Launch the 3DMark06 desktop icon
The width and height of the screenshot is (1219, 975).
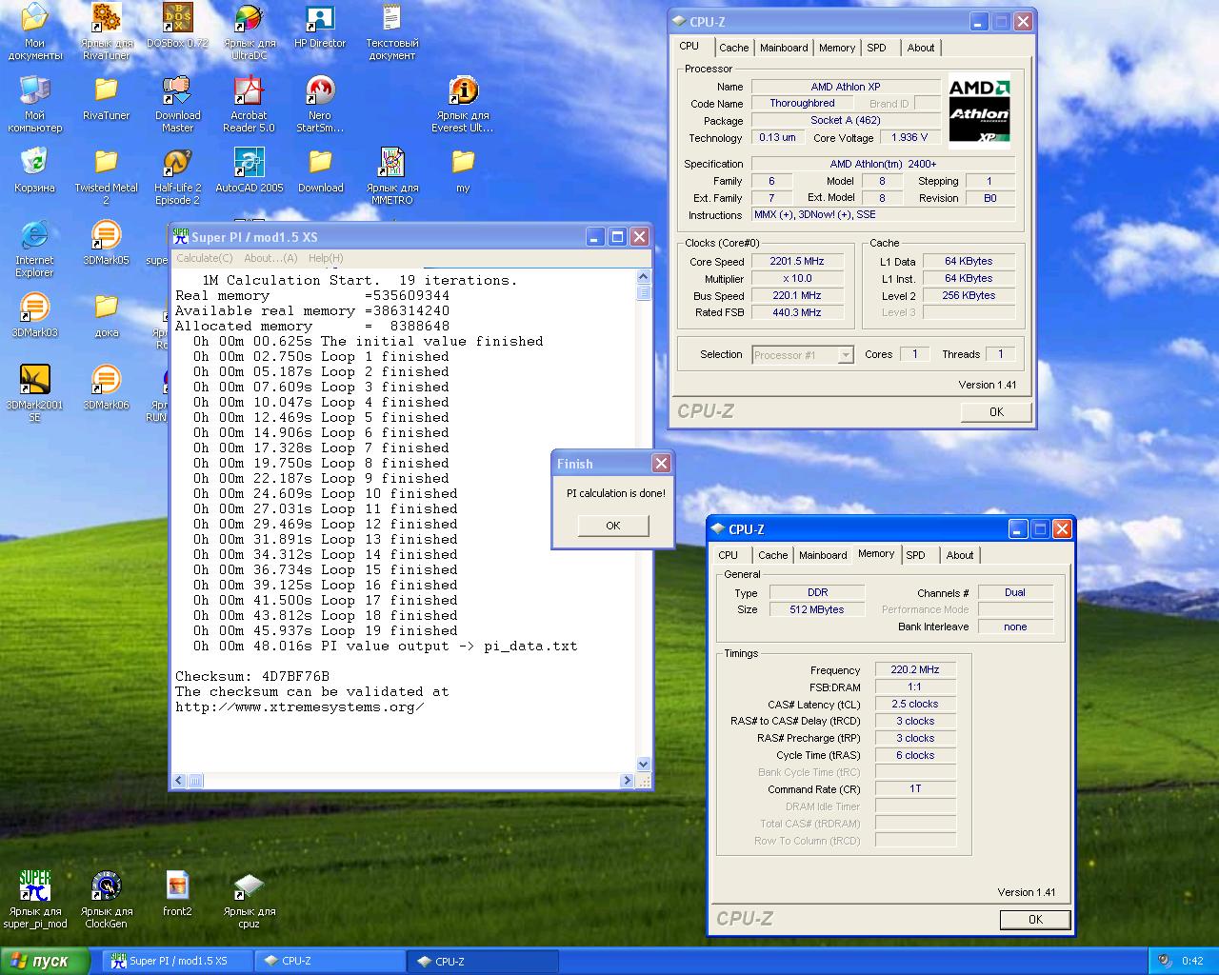(x=106, y=379)
